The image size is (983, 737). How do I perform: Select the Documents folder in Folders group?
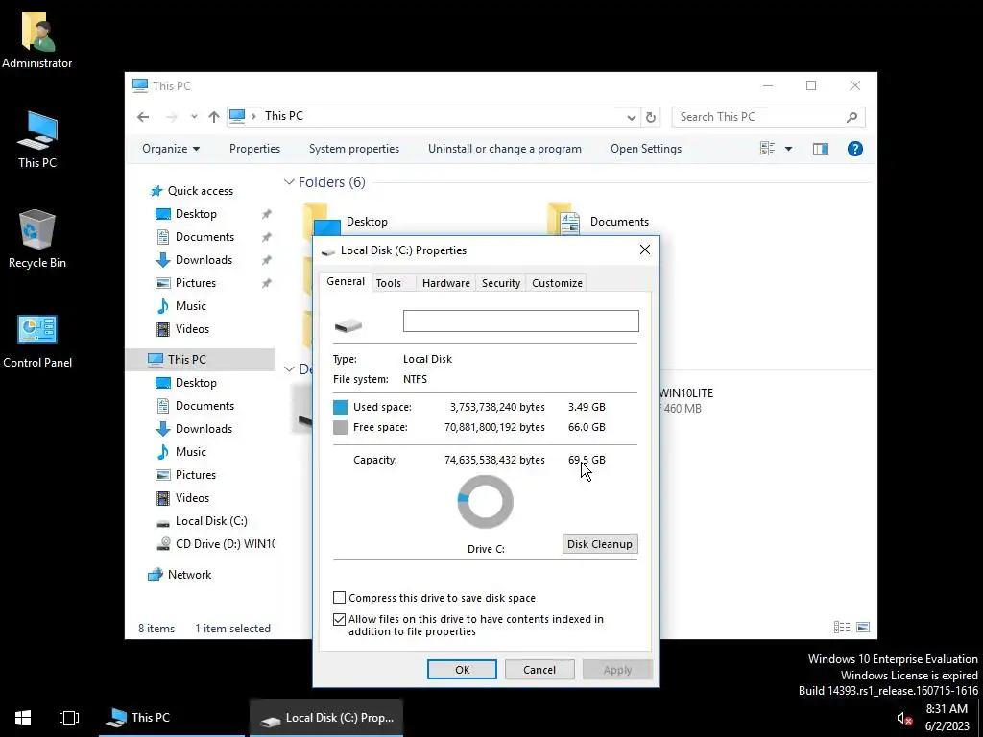[599, 221]
